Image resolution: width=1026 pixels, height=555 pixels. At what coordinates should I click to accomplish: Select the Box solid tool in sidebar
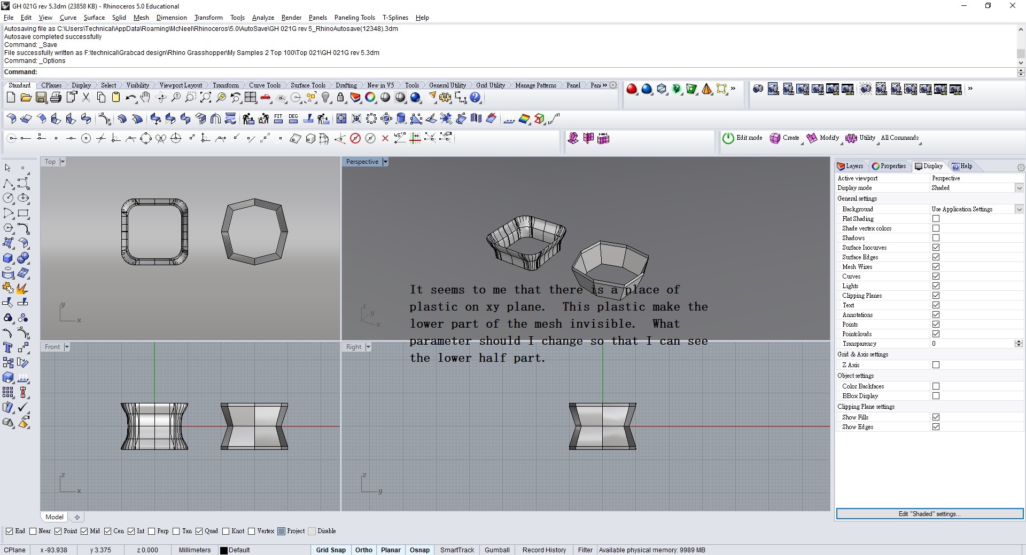8,258
